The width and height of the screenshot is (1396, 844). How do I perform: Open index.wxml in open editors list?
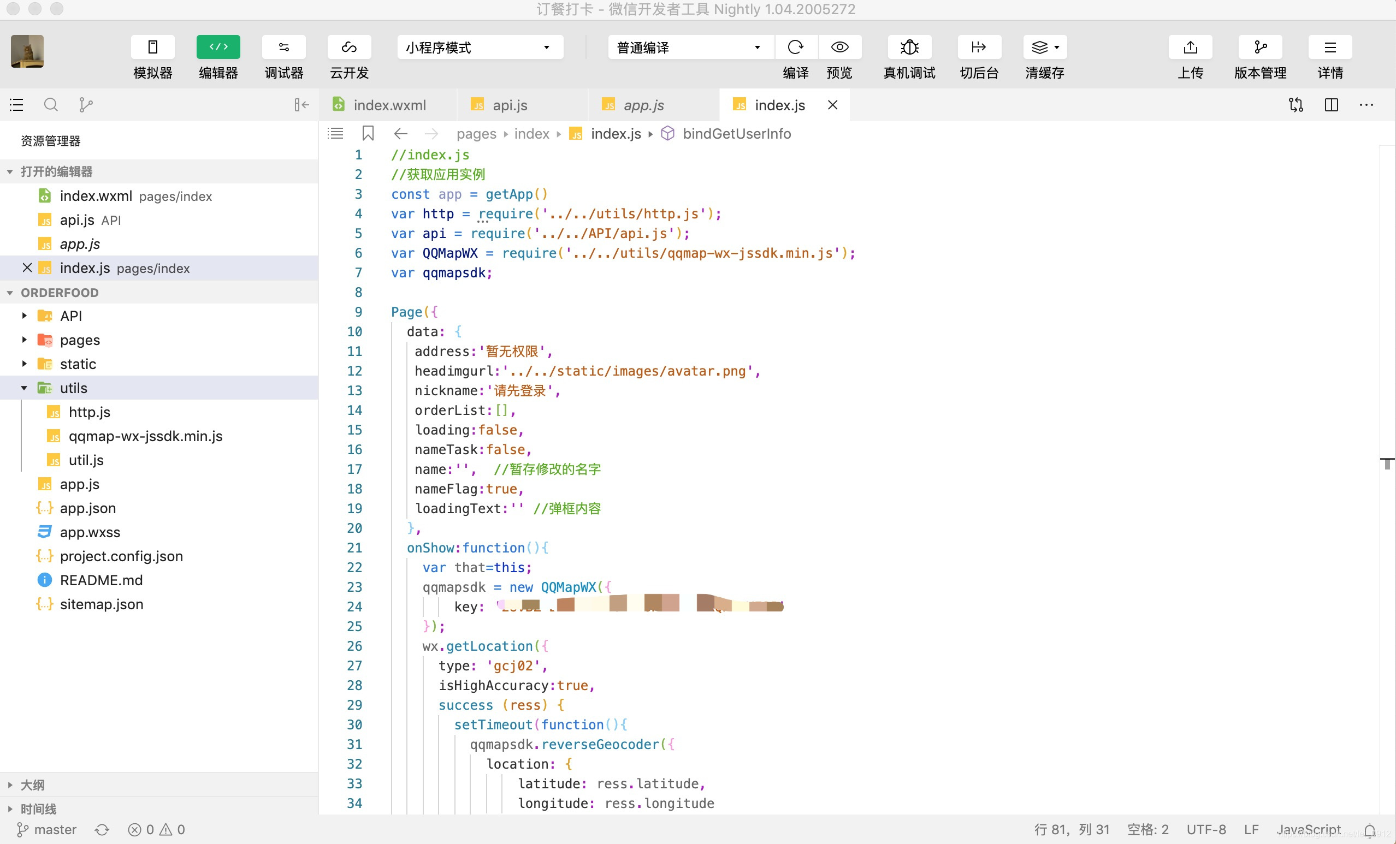pos(158,196)
